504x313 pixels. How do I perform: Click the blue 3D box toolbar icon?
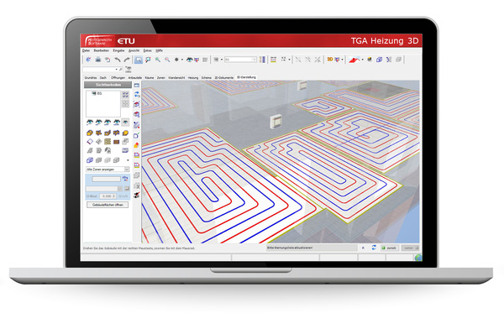coord(380,60)
